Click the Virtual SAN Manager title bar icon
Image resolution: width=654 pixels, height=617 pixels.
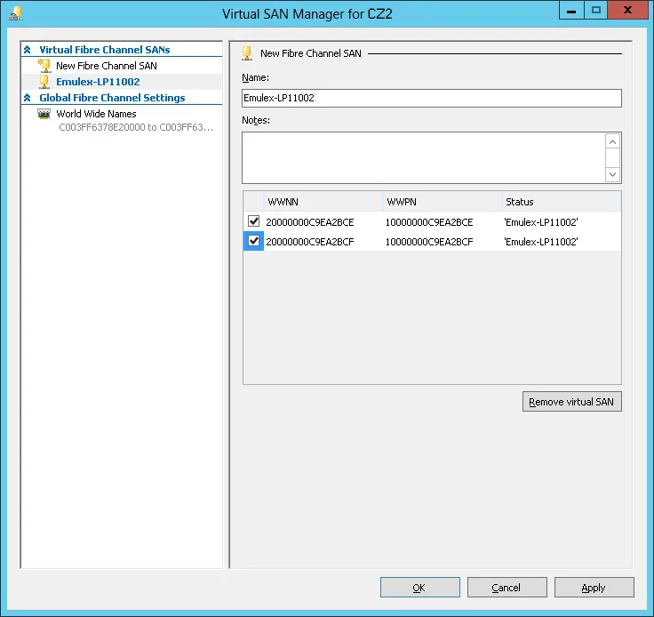[16, 13]
